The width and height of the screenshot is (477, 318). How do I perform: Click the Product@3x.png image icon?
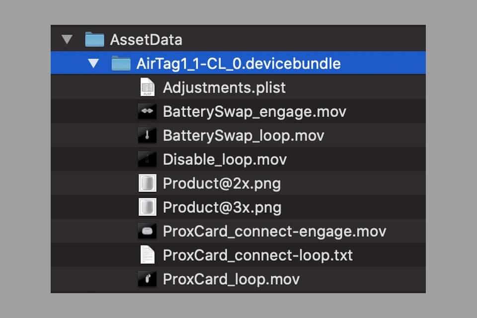coord(148,207)
